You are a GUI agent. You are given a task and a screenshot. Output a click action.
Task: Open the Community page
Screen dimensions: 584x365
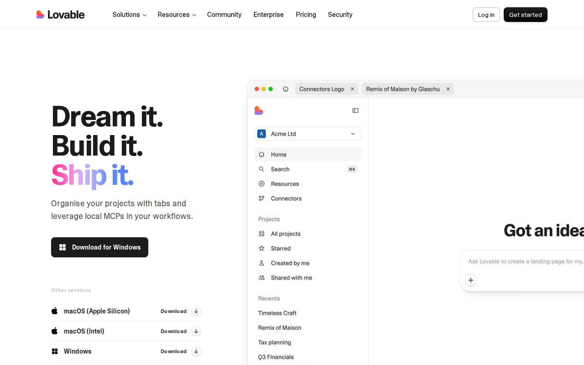click(x=224, y=15)
